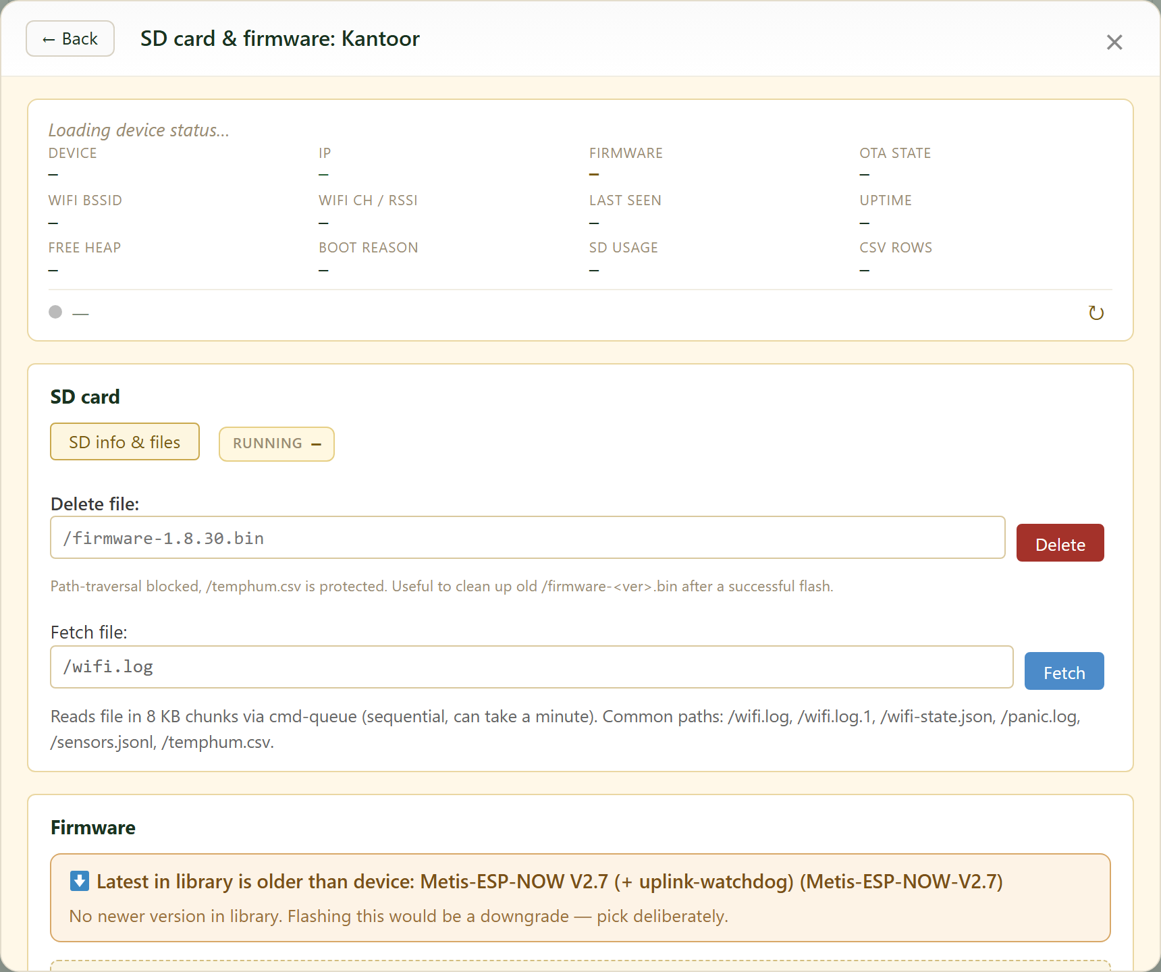Click the OTA STATE label
The width and height of the screenshot is (1161, 972).
click(x=895, y=153)
